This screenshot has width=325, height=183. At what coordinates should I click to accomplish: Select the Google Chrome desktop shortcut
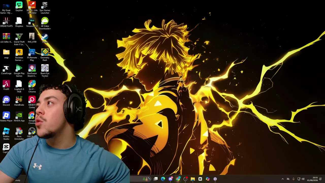coord(31,118)
